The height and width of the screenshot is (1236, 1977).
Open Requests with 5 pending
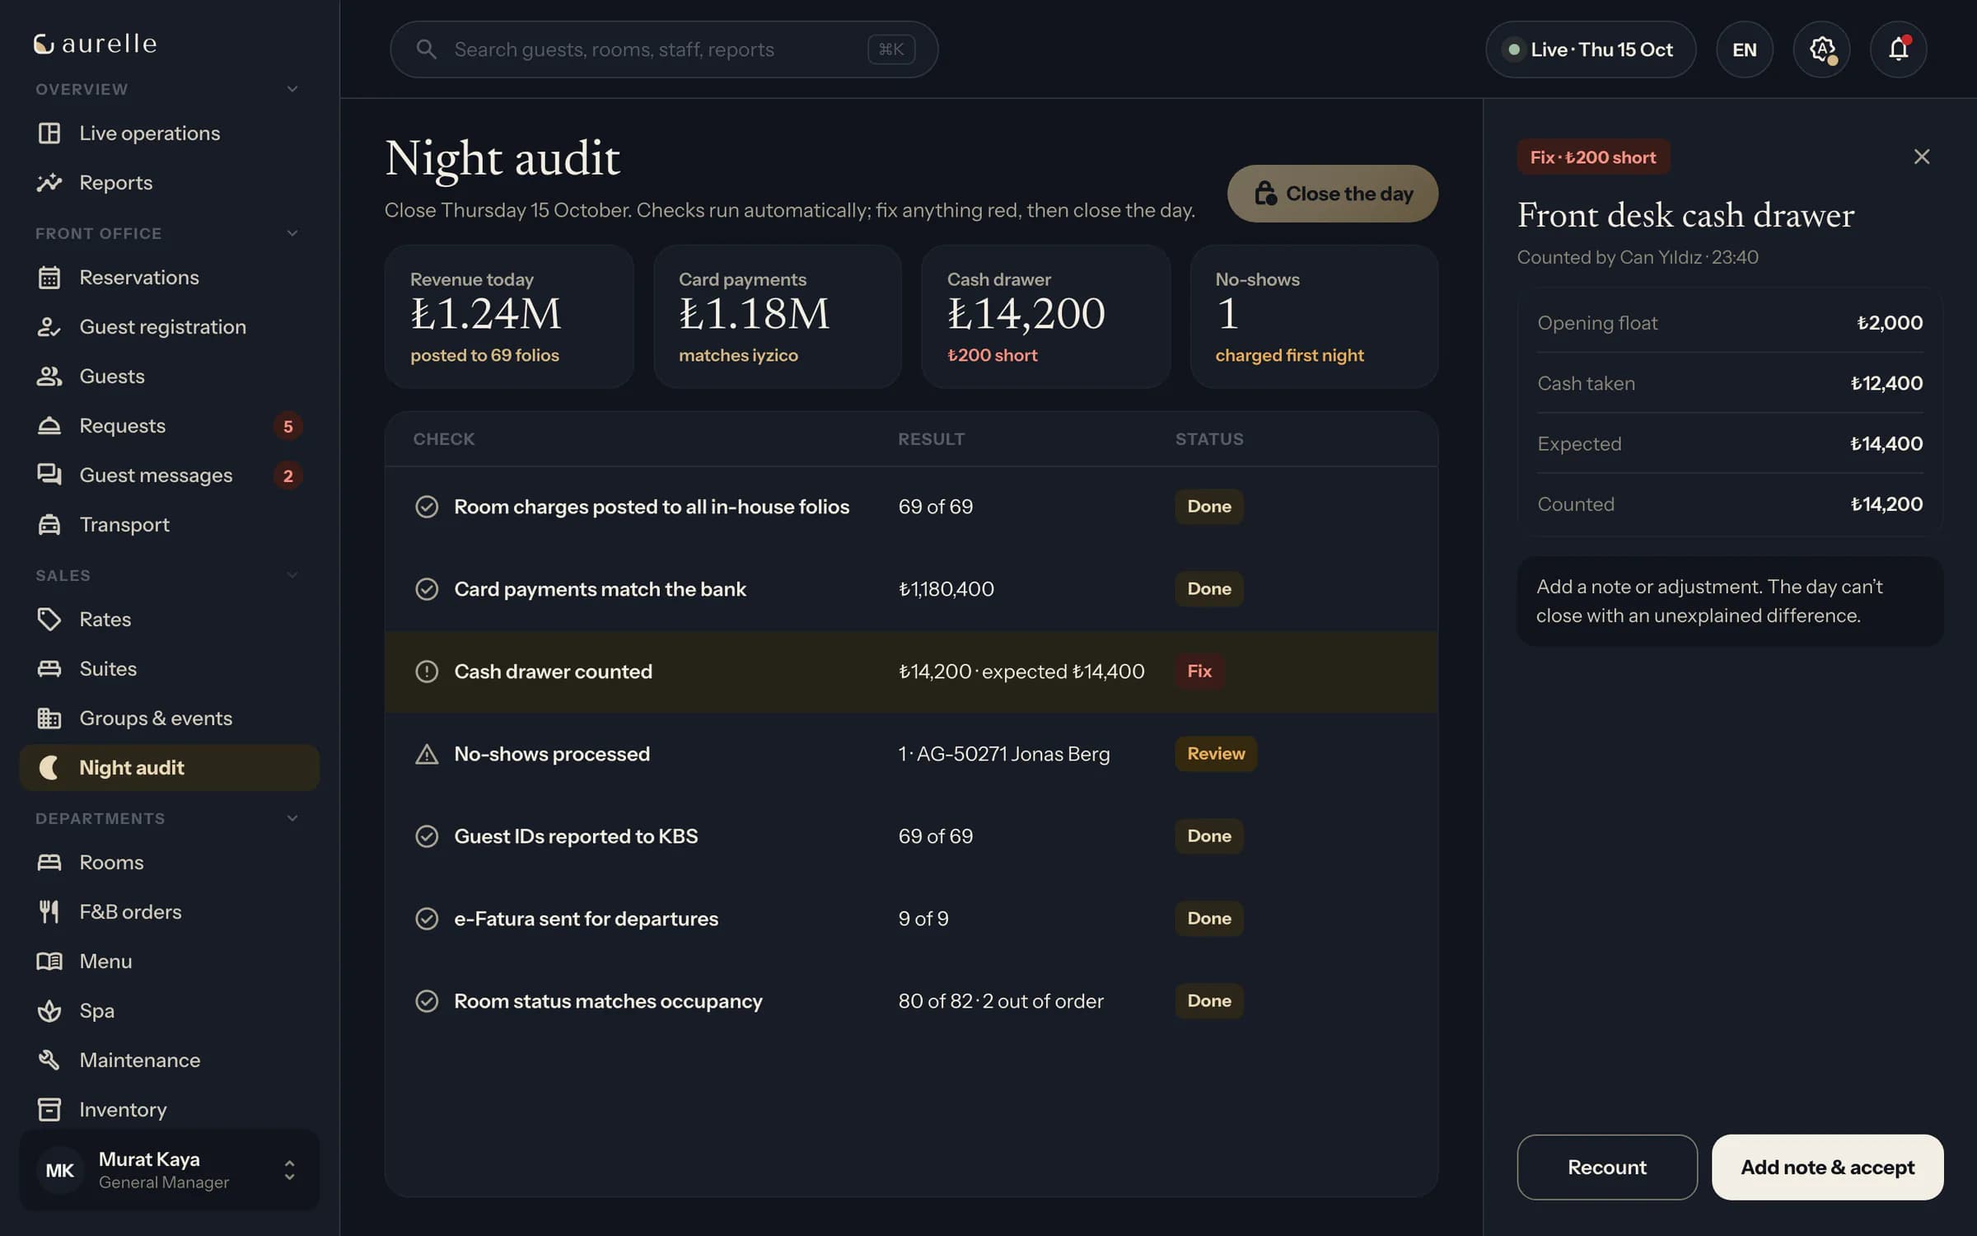click(x=170, y=426)
